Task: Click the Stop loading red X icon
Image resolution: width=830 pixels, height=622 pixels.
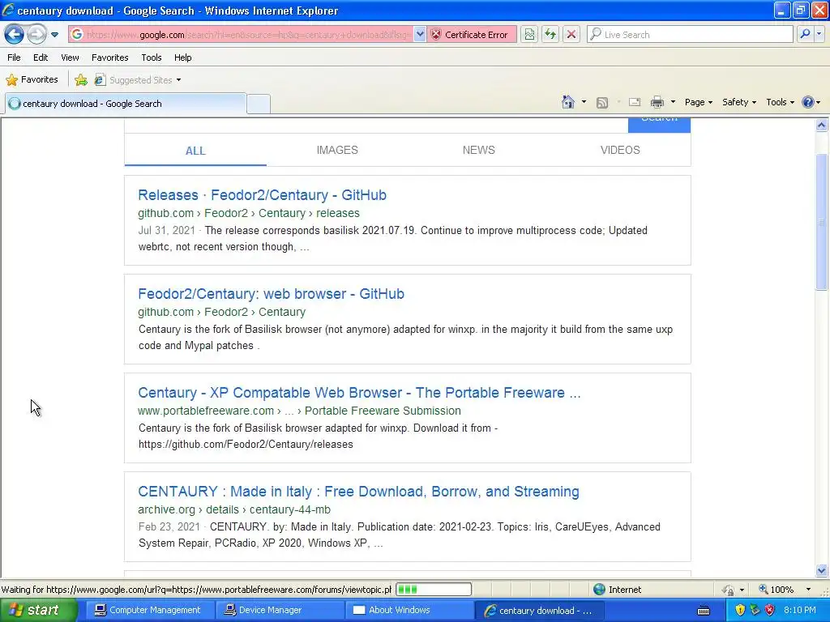Action: coord(571,35)
